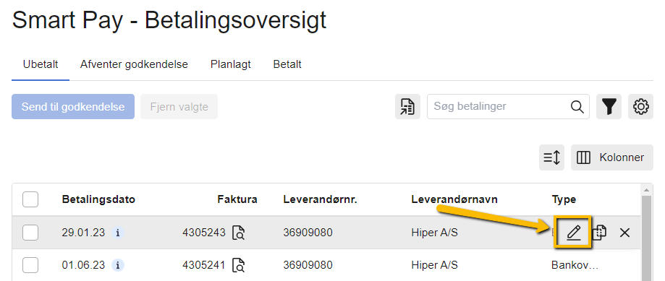Click the export file icon left of search
The width and height of the screenshot is (665, 281).
point(407,107)
